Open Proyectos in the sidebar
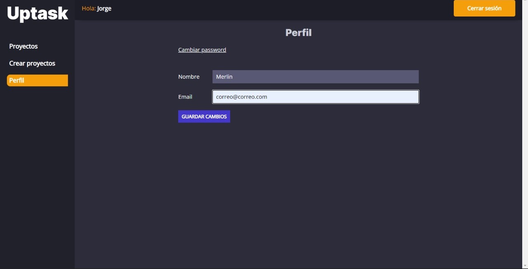Screen dimensions: 528x269 coord(24,46)
